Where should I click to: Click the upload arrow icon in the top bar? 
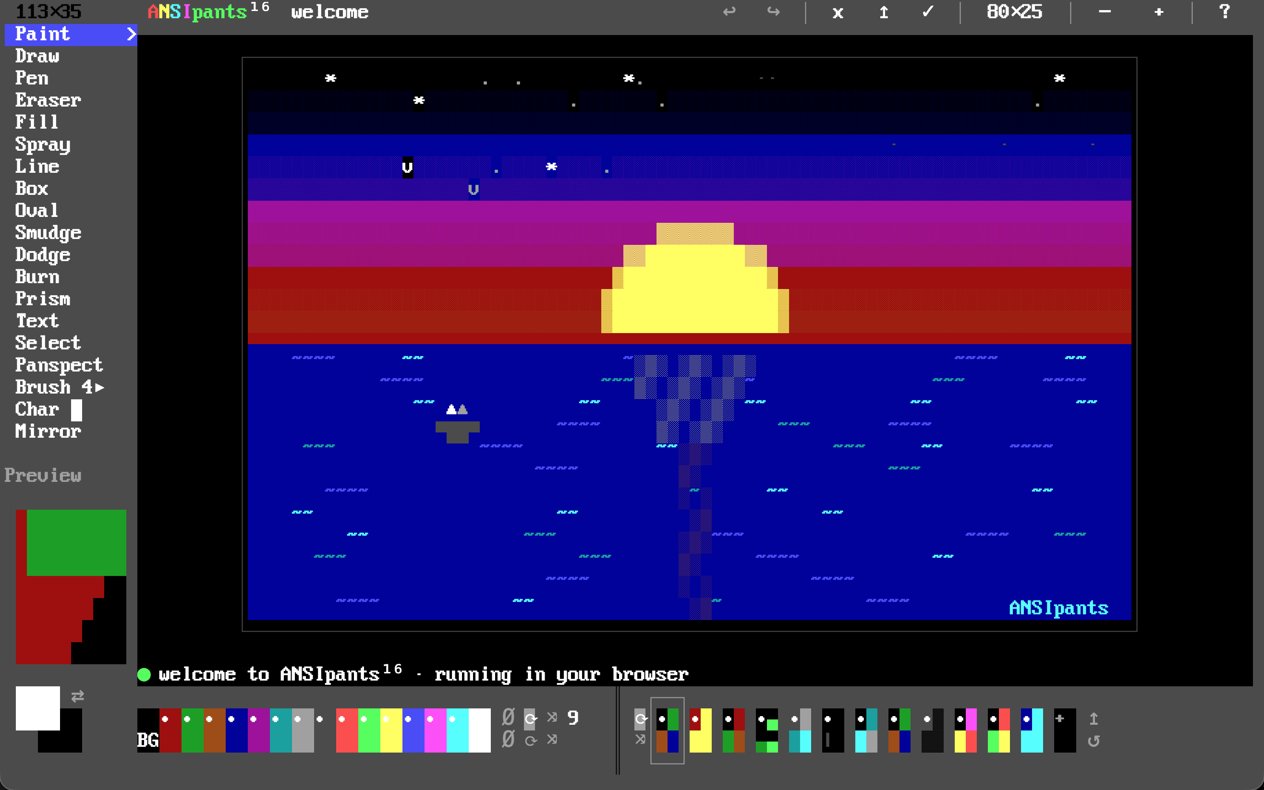[x=884, y=12]
